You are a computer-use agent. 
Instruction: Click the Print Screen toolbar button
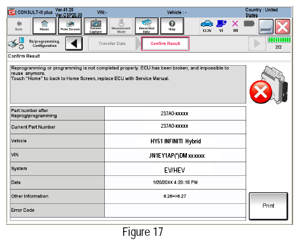pos(70,26)
